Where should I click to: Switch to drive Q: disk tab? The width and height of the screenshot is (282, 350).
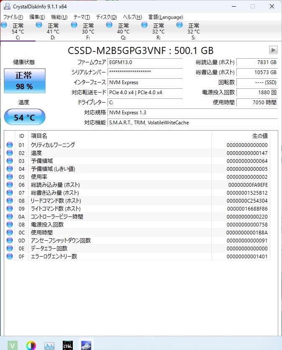pyautogui.click(x=123, y=31)
